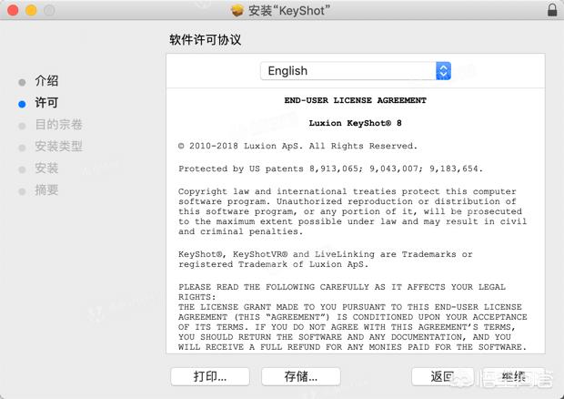Click the 继续 continue button

(514, 376)
